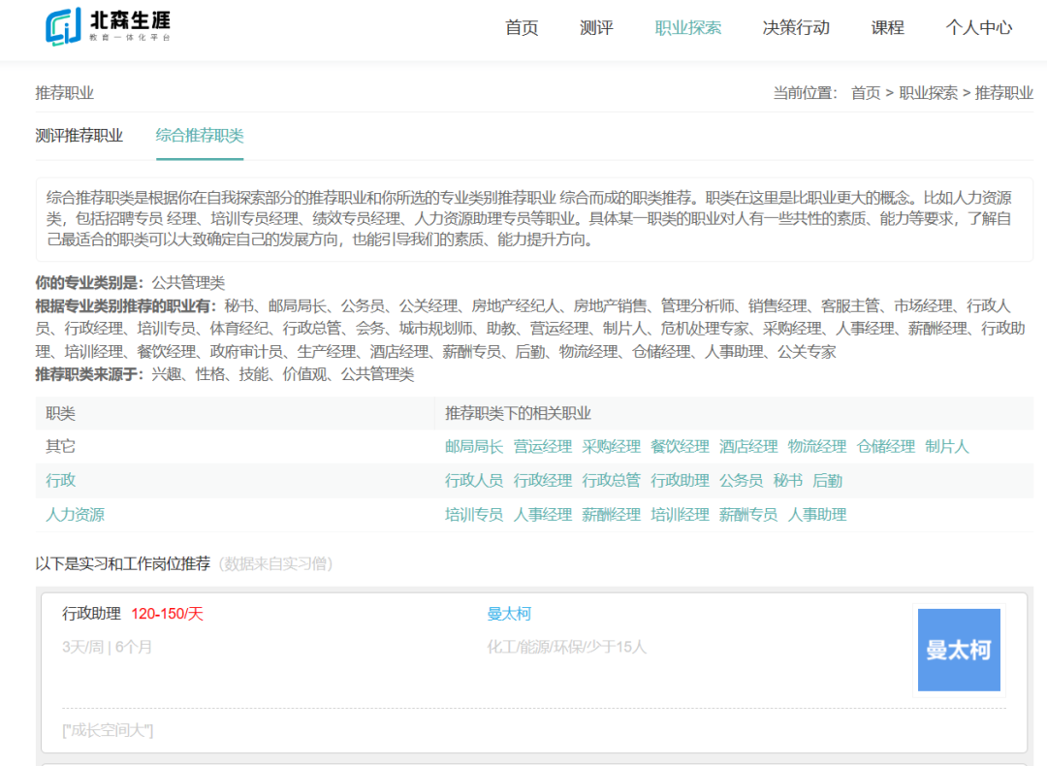
Task: Click the 北森生涯 logo icon
Action: point(64,26)
